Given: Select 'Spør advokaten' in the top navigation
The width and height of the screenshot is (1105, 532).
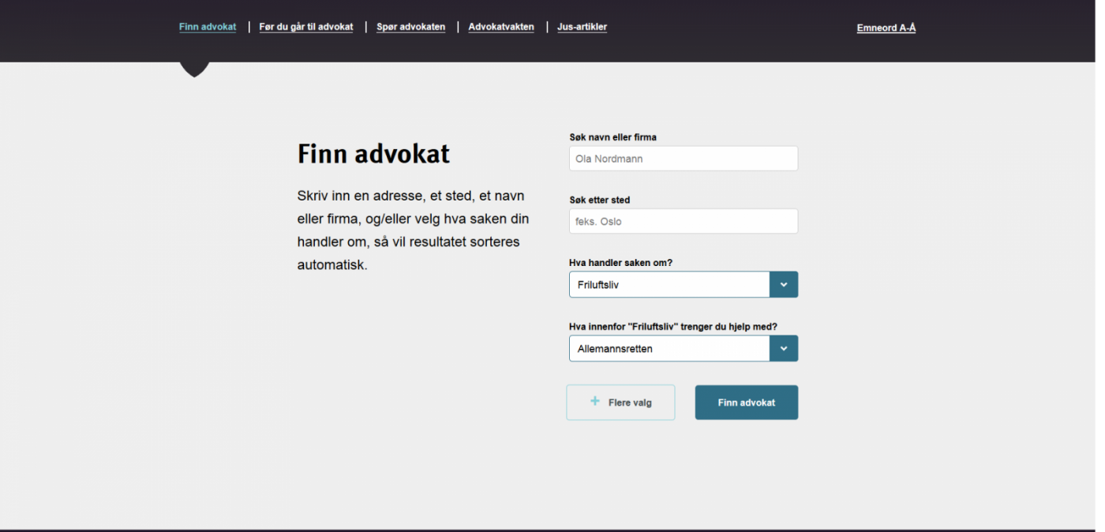Looking at the screenshot, I should [410, 27].
